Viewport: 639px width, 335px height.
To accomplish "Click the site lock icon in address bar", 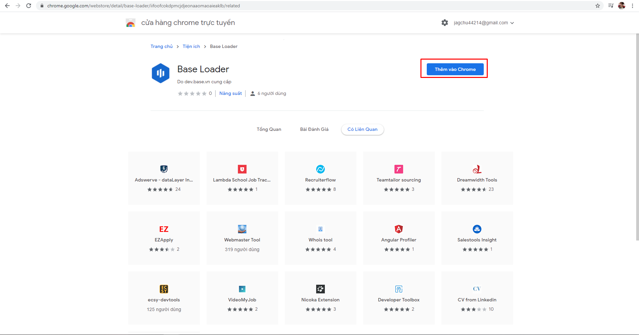I will click(42, 6).
